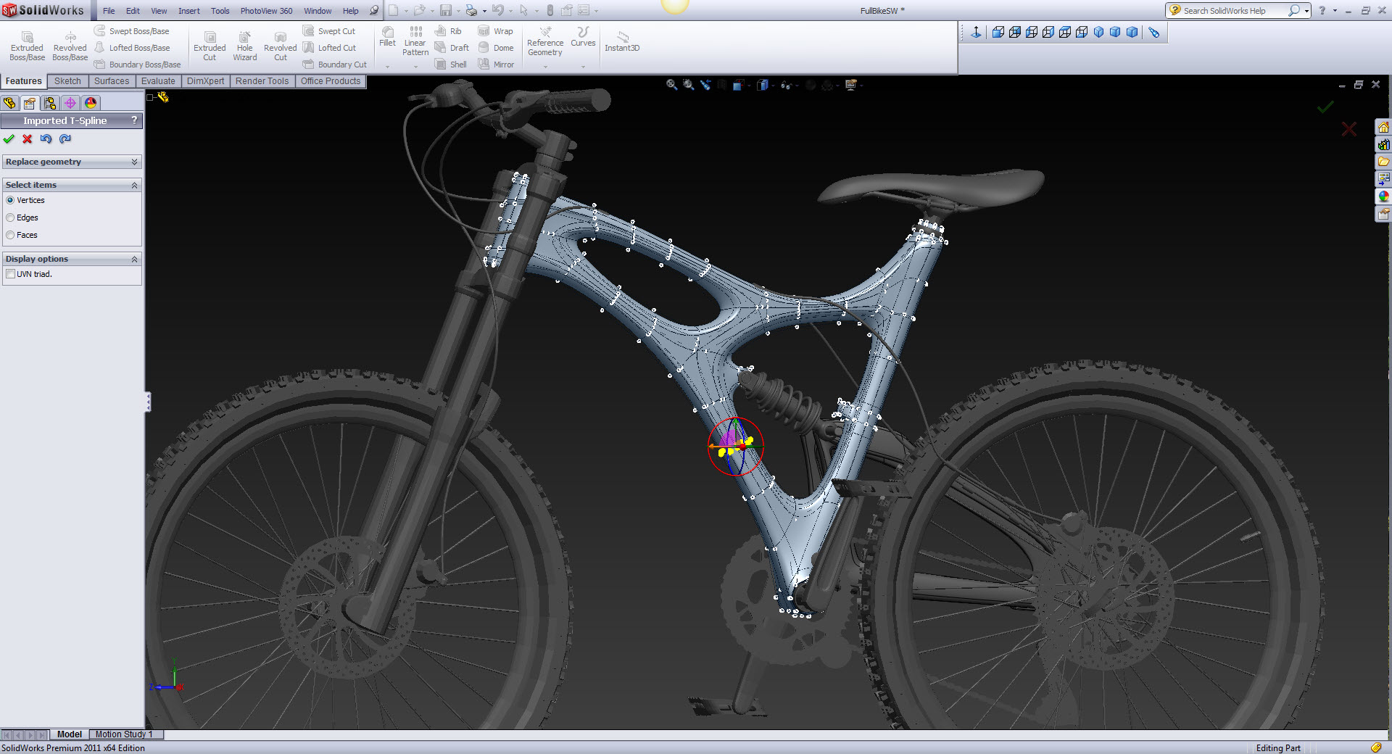Click the Zoom to Fit icon in viewport

pyautogui.click(x=672, y=85)
